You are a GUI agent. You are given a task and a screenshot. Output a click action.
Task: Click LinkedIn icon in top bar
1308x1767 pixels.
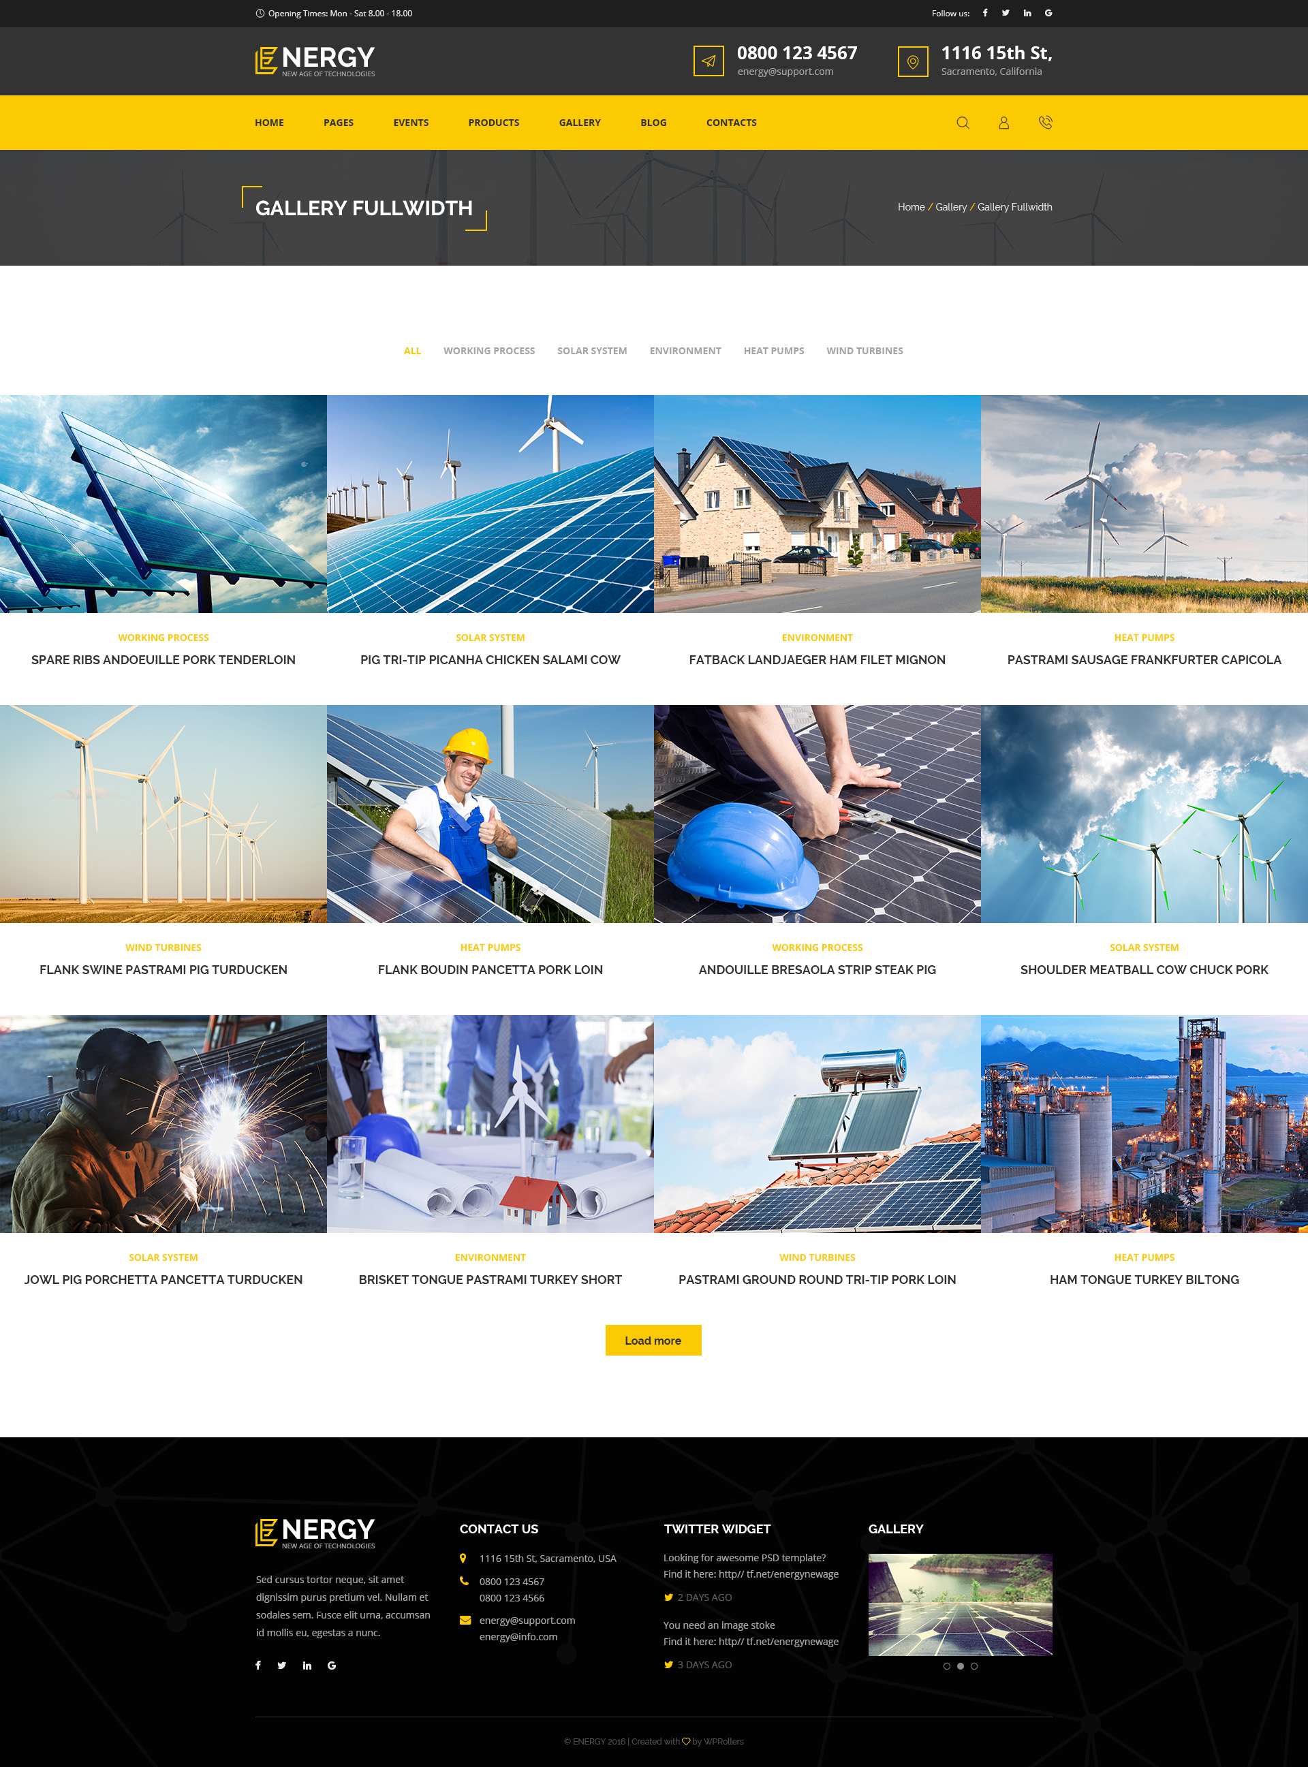click(1027, 14)
